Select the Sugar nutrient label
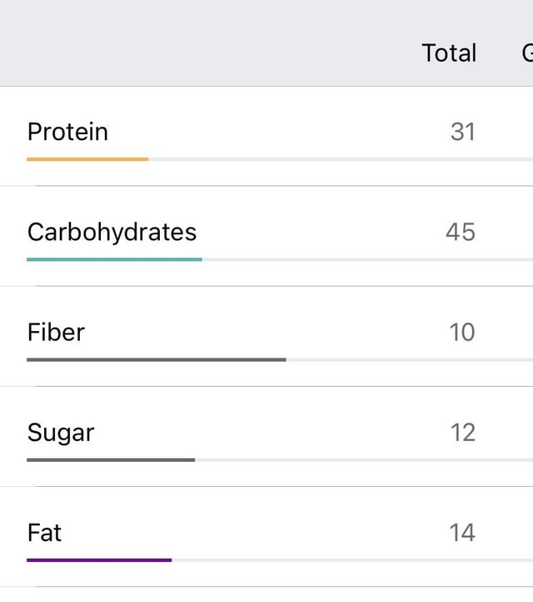533x602 pixels. (x=61, y=433)
